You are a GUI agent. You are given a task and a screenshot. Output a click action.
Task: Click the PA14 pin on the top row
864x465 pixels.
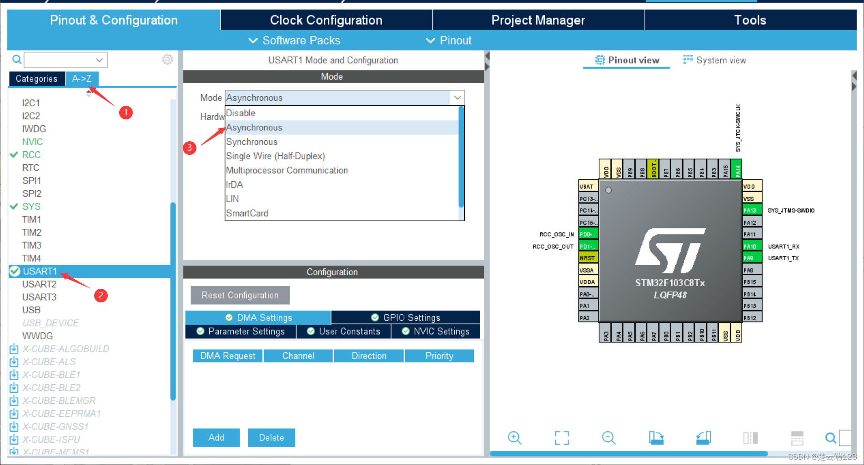(737, 169)
